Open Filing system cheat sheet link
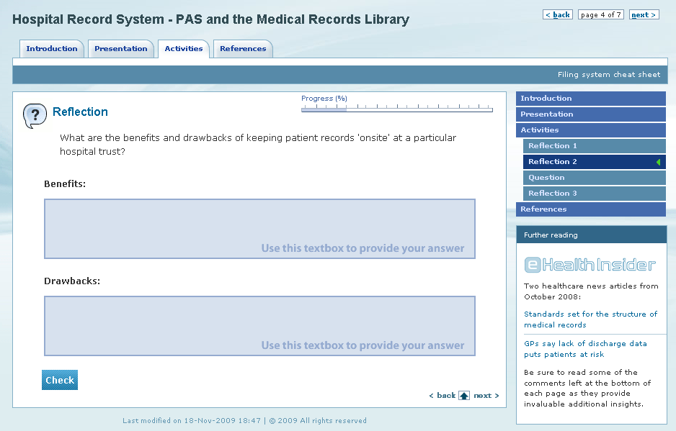Viewport: 676px width, 431px height. coord(609,75)
